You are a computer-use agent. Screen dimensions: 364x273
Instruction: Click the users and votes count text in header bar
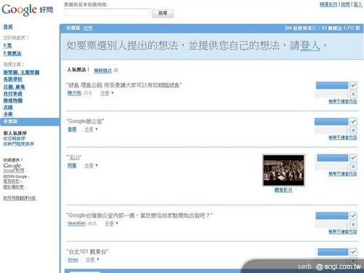(322, 28)
